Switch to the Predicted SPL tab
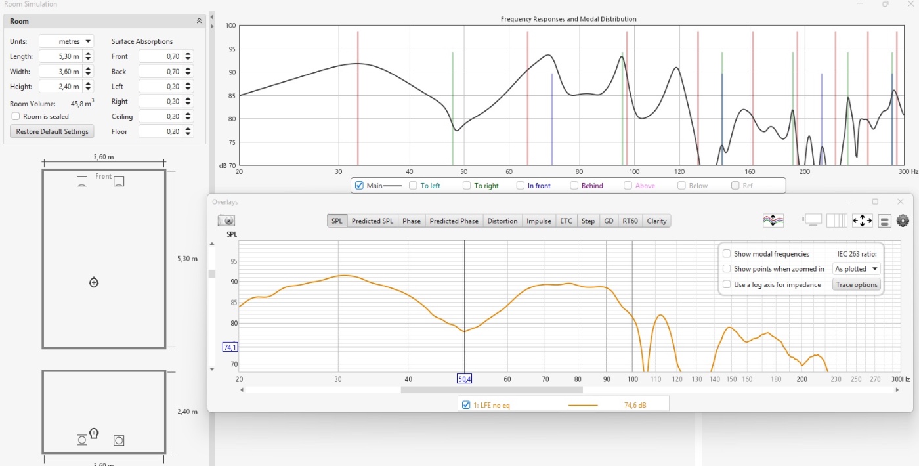Image resolution: width=919 pixels, height=466 pixels. click(x=372, y=221)
